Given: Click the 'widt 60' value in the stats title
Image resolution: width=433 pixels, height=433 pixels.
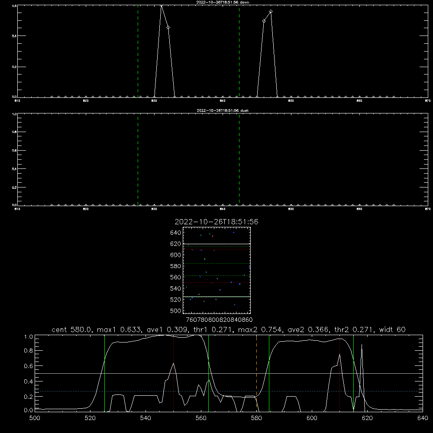Looking at the screenshot, I should [x=392, y=330].
